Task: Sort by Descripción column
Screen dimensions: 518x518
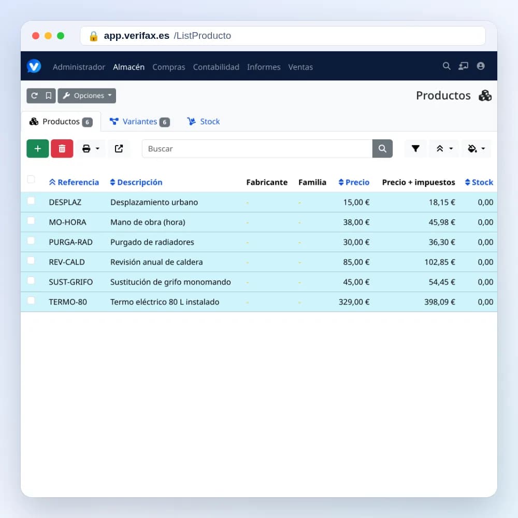Action: (136, 182)
